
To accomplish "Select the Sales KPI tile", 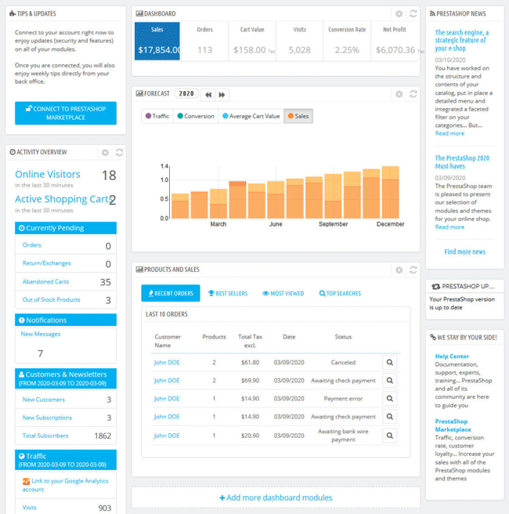I will tap(157, 41).
